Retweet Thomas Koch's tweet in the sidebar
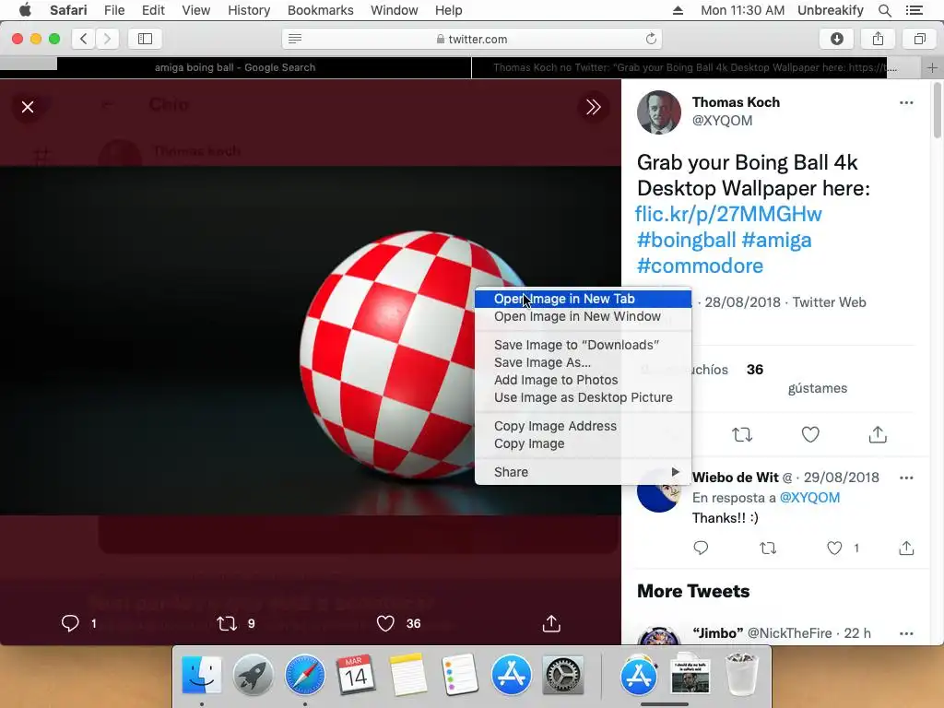Image resolution: width=944 pixels, height=708 pixels. (742, 434)
